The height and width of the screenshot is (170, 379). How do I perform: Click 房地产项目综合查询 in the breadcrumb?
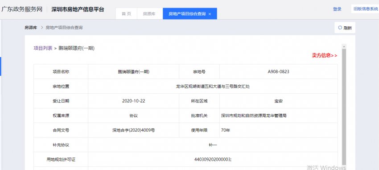(64, 28)
